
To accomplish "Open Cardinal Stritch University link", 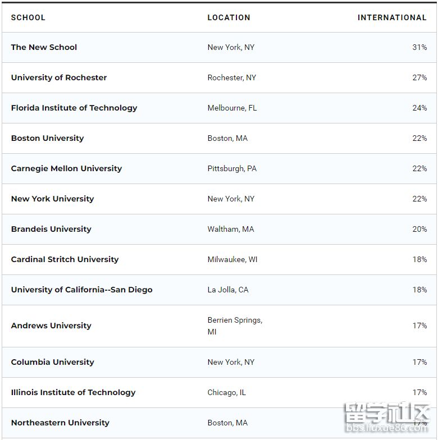I will pos(65,259).
